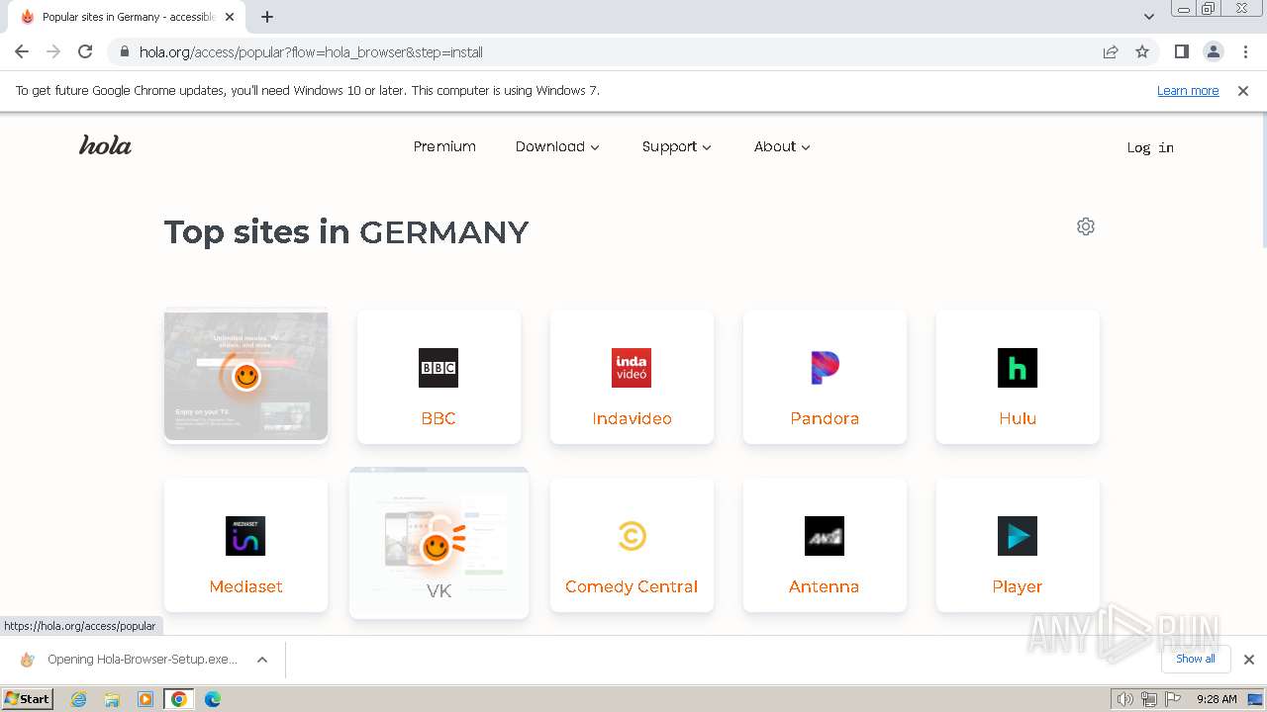
Task: Click the Indavideo label text
Action: (x=632, y=418)
